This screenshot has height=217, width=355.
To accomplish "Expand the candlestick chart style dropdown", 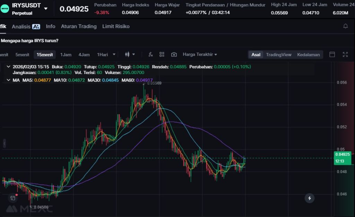I will 130,55.
